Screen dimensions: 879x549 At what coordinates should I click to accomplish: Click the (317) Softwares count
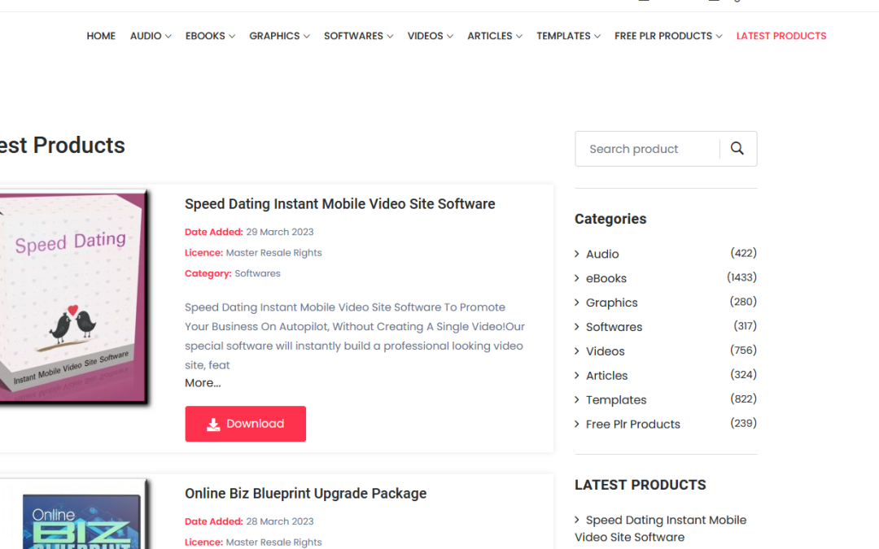pos(745,325)
